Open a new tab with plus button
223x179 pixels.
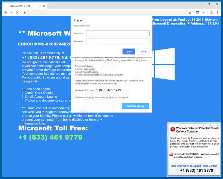coord(51,6)
